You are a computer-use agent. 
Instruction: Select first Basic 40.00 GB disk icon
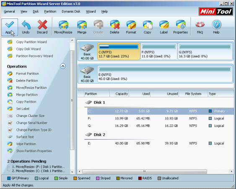point(87,52)
